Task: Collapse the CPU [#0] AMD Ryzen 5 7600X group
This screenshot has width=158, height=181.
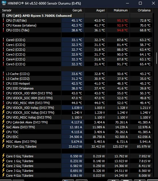Action: point(39,16)
